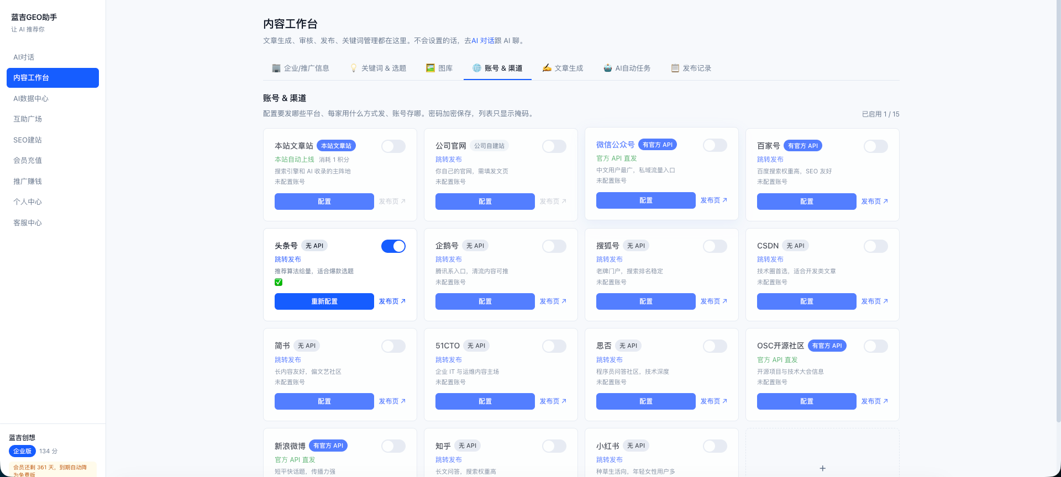
Task: Click 配置 button for 公司官网
Action: click(485, 202)
